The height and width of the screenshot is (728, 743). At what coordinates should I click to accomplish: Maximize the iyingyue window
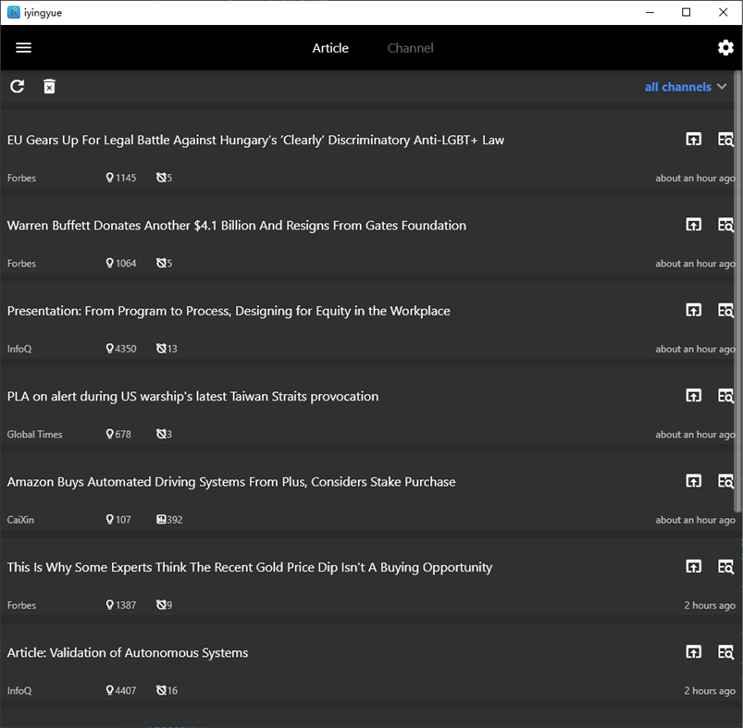click(687, 12)
